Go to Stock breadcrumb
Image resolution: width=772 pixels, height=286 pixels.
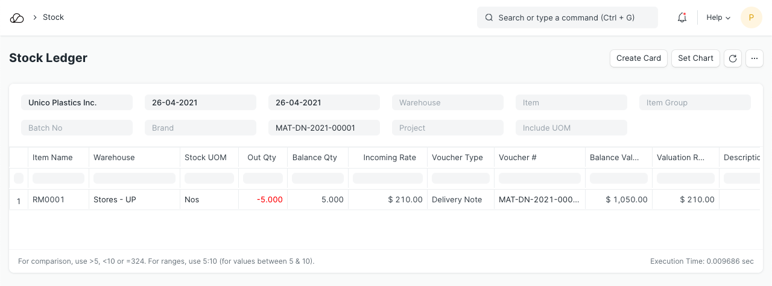click(53, 17)
